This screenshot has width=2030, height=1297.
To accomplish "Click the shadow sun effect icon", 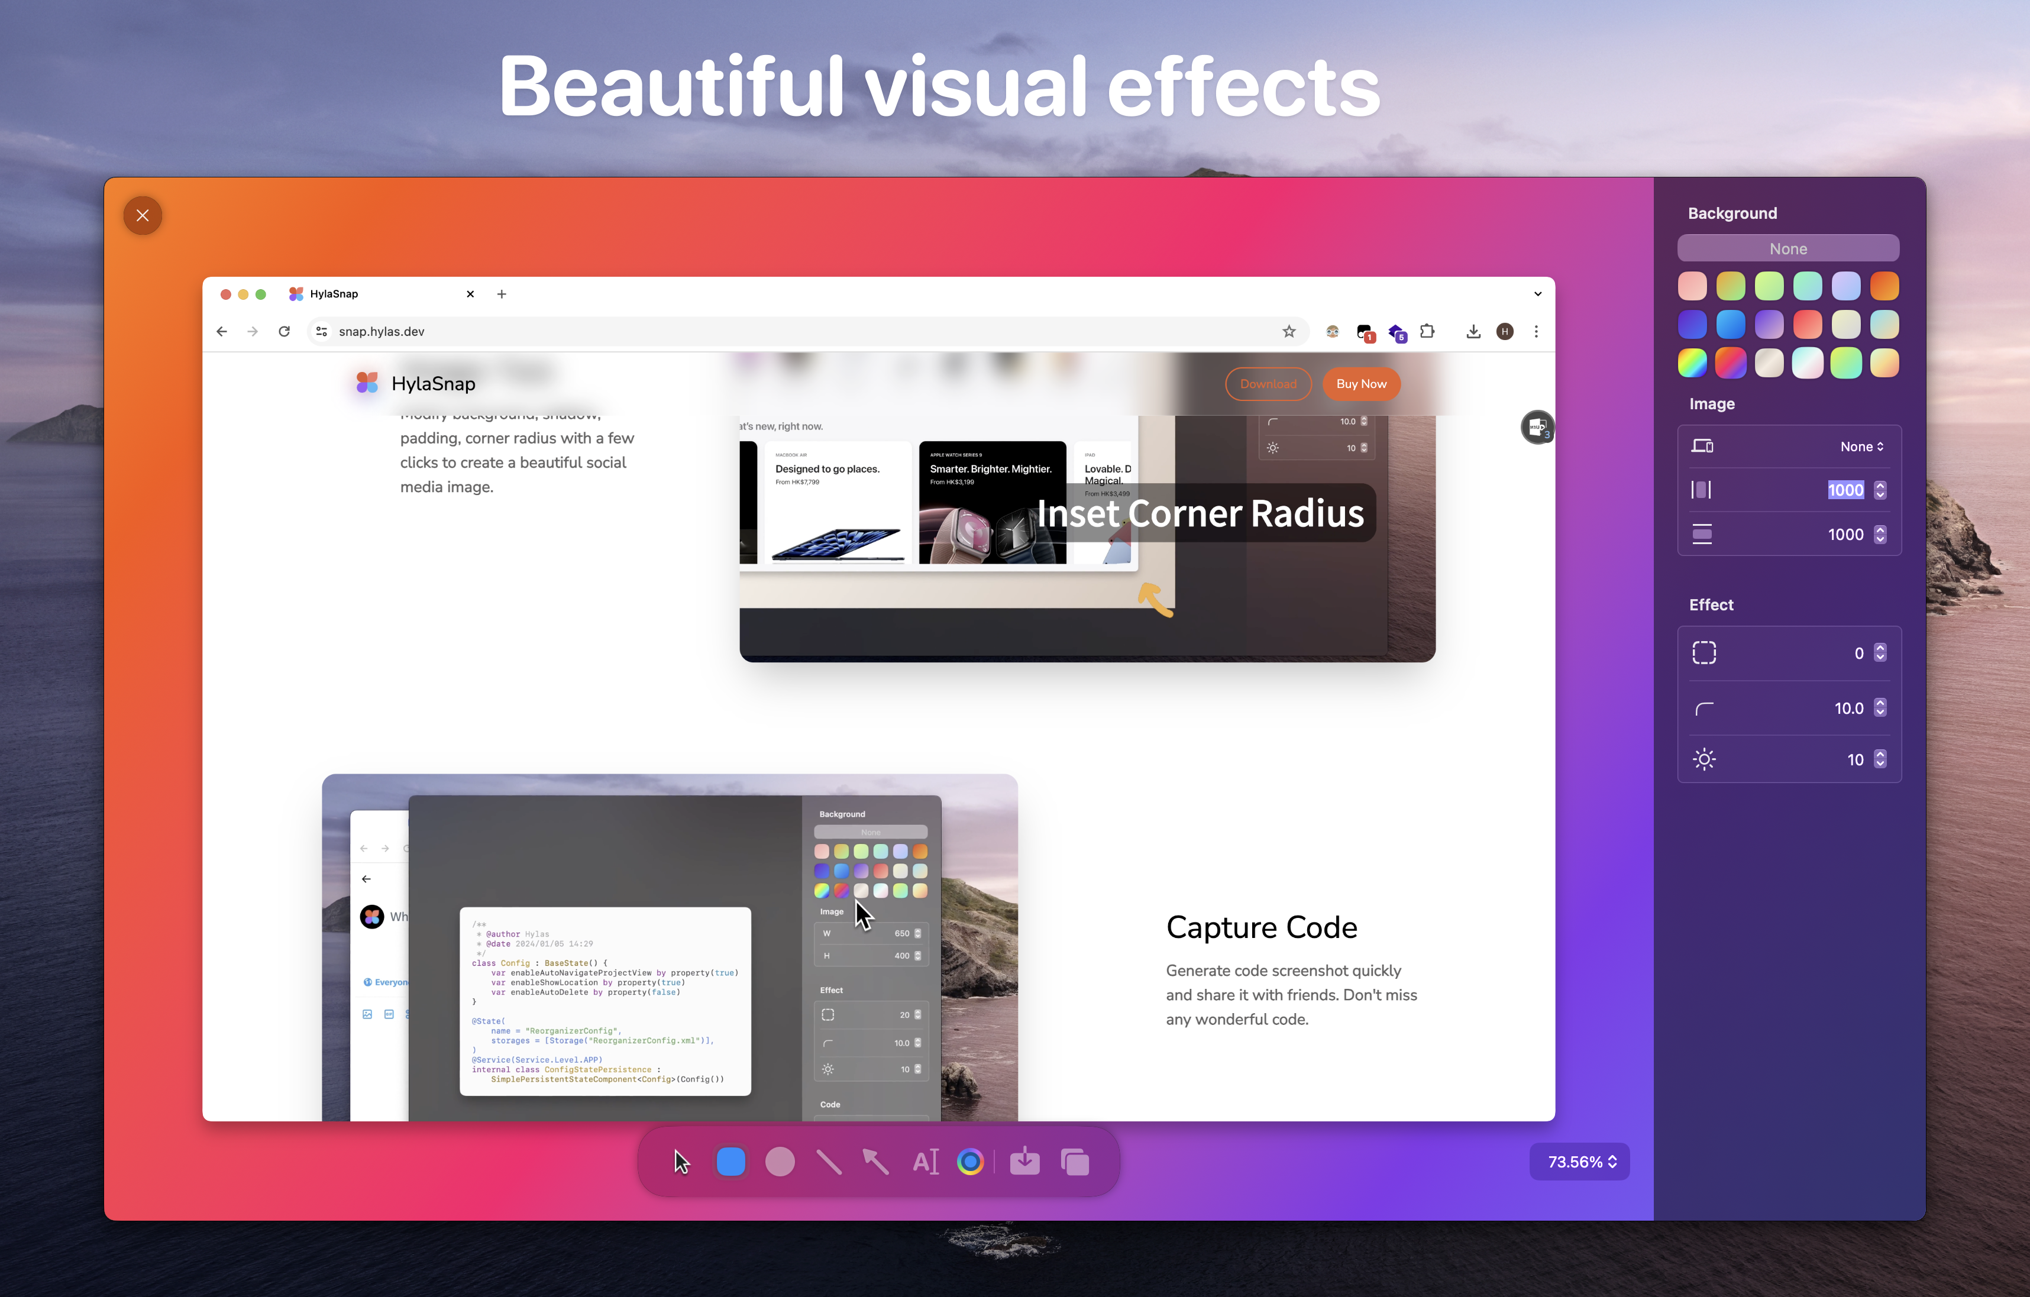I will [1703, 759].
